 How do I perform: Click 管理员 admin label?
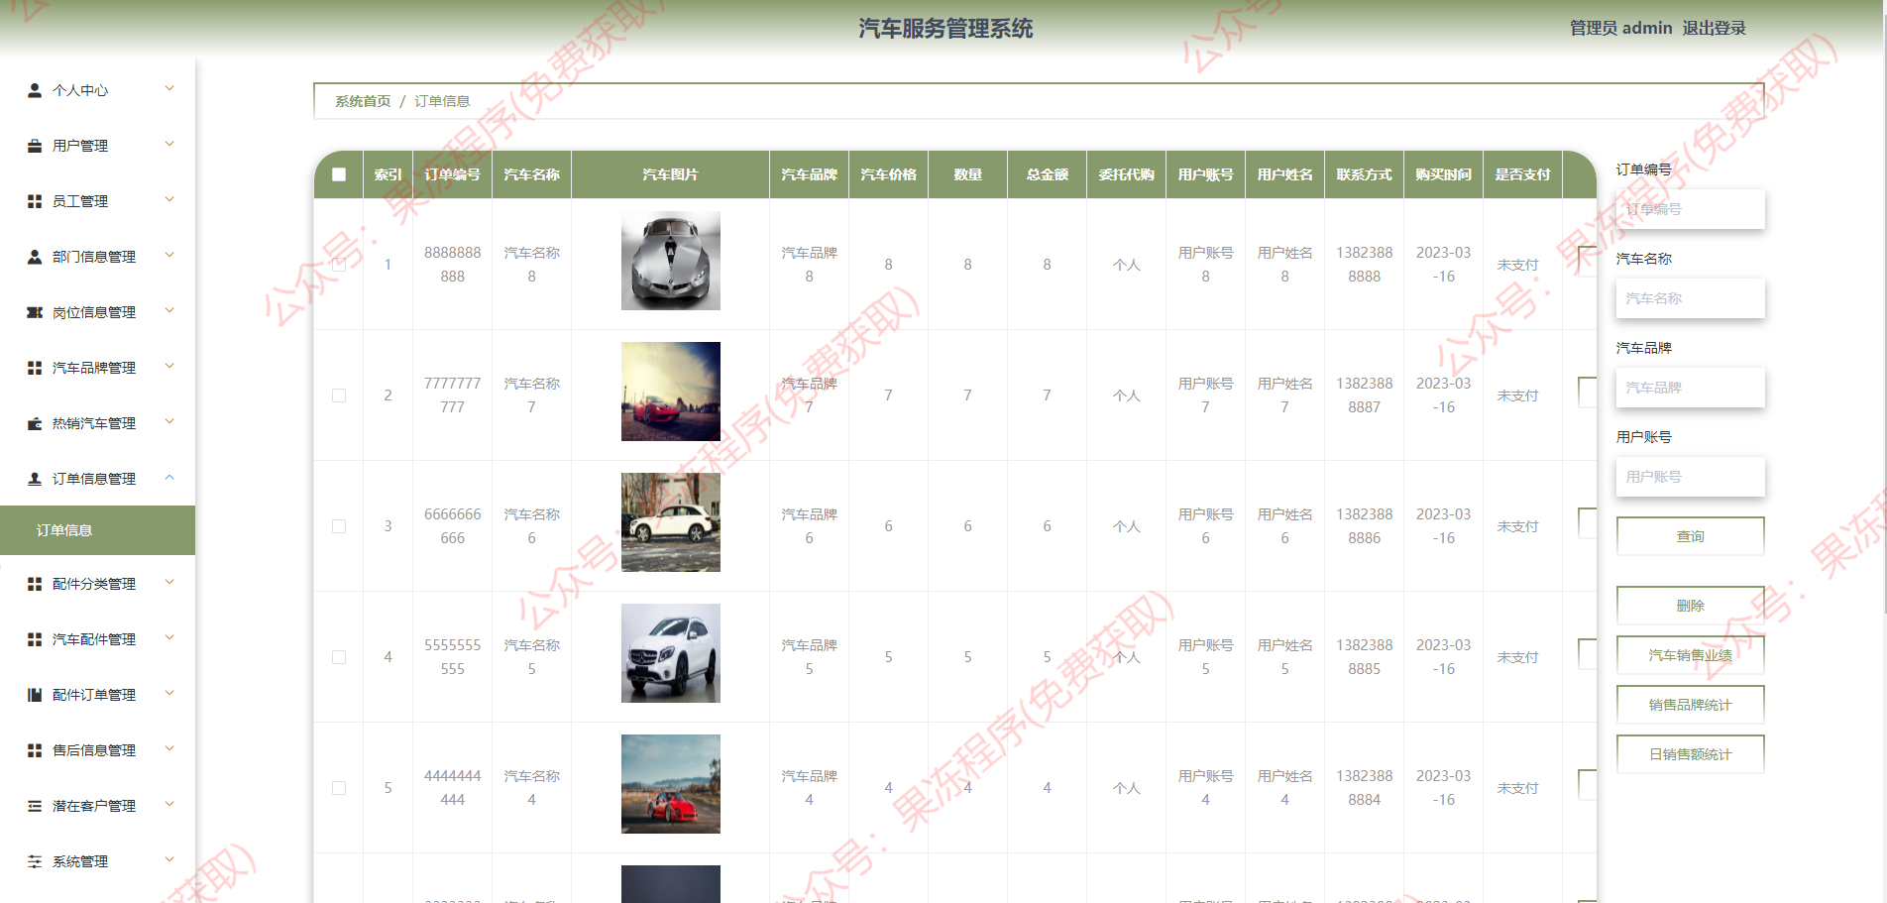pyautogui.click(x=1620, y=29)
